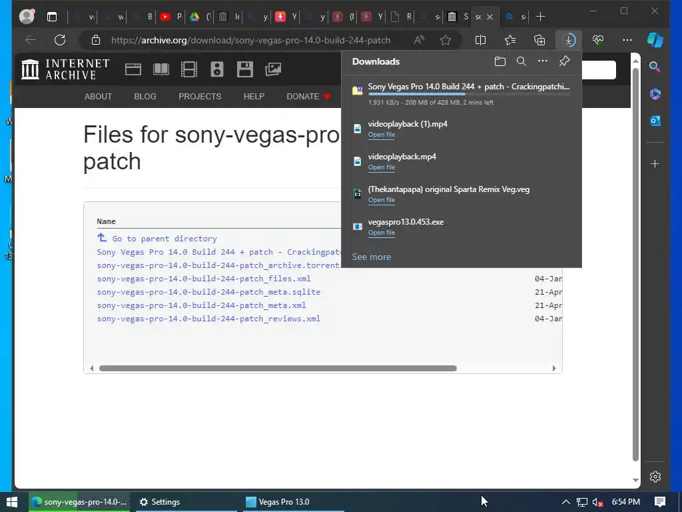Open Outlook in Edge sidebar
Image resolution: width=682 pixels, height=512 pixels.
tap(655, 121)
